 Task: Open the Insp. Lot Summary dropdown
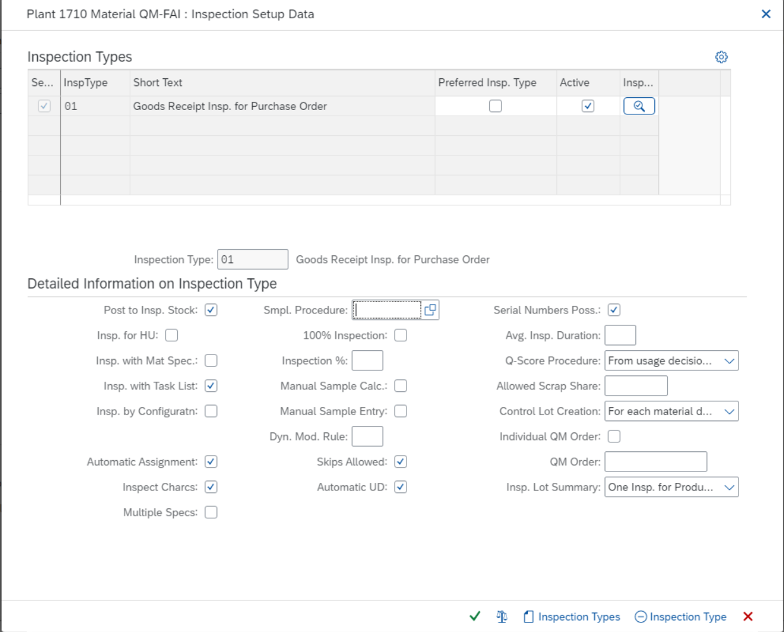pyautogui.click(x=730, y=487)
